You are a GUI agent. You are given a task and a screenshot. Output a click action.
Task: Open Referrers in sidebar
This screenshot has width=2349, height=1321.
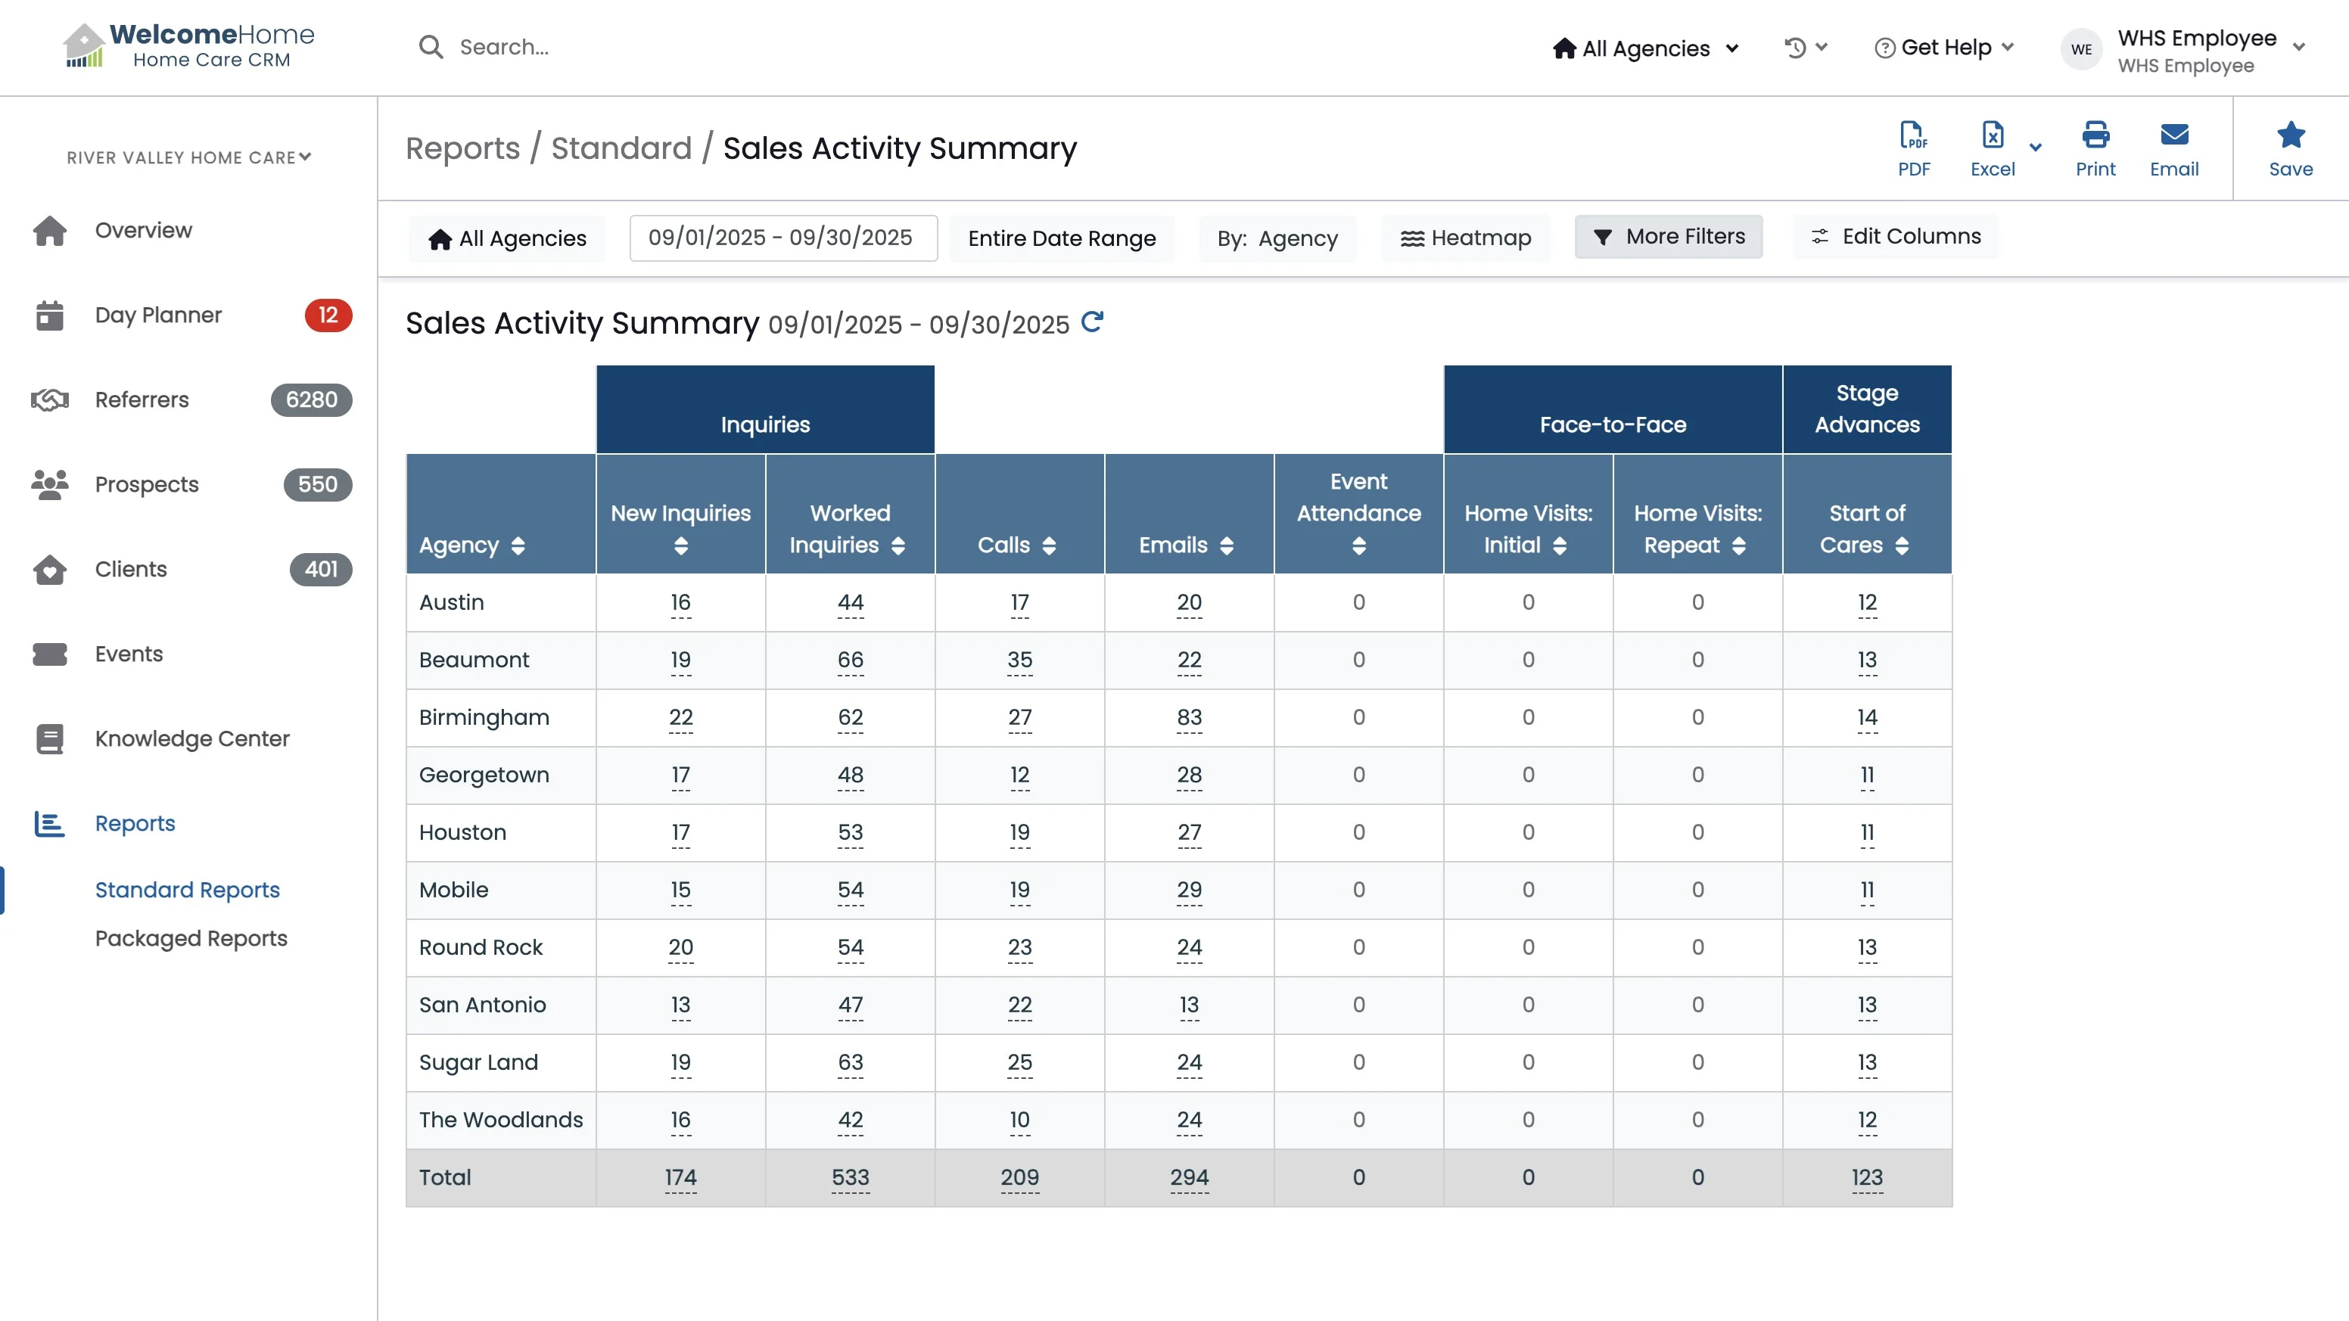point(142,399)
